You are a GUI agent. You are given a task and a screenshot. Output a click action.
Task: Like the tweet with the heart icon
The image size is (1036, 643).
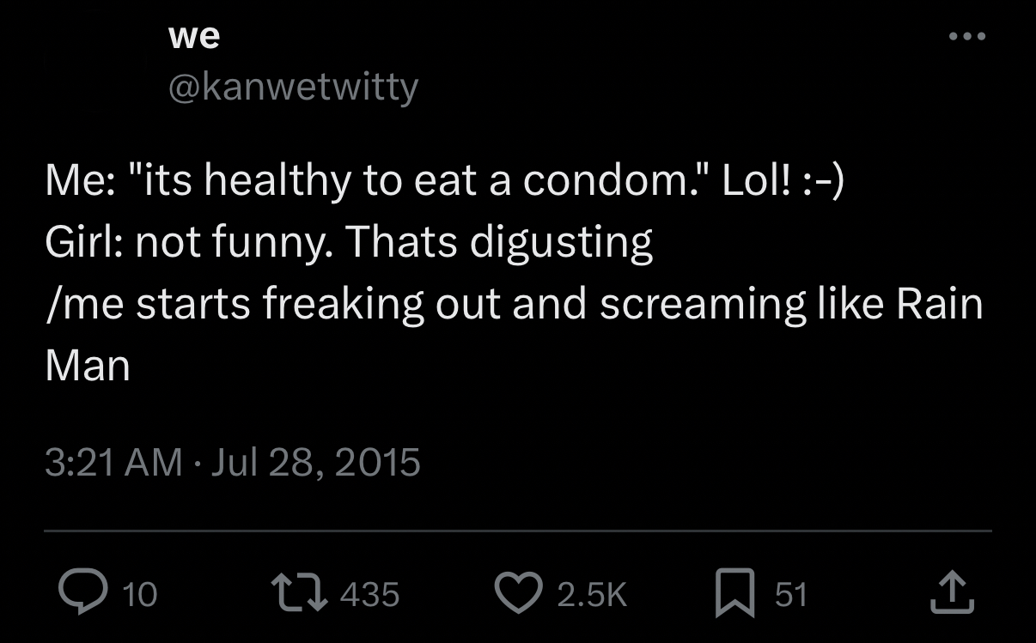tap(519, 593)
